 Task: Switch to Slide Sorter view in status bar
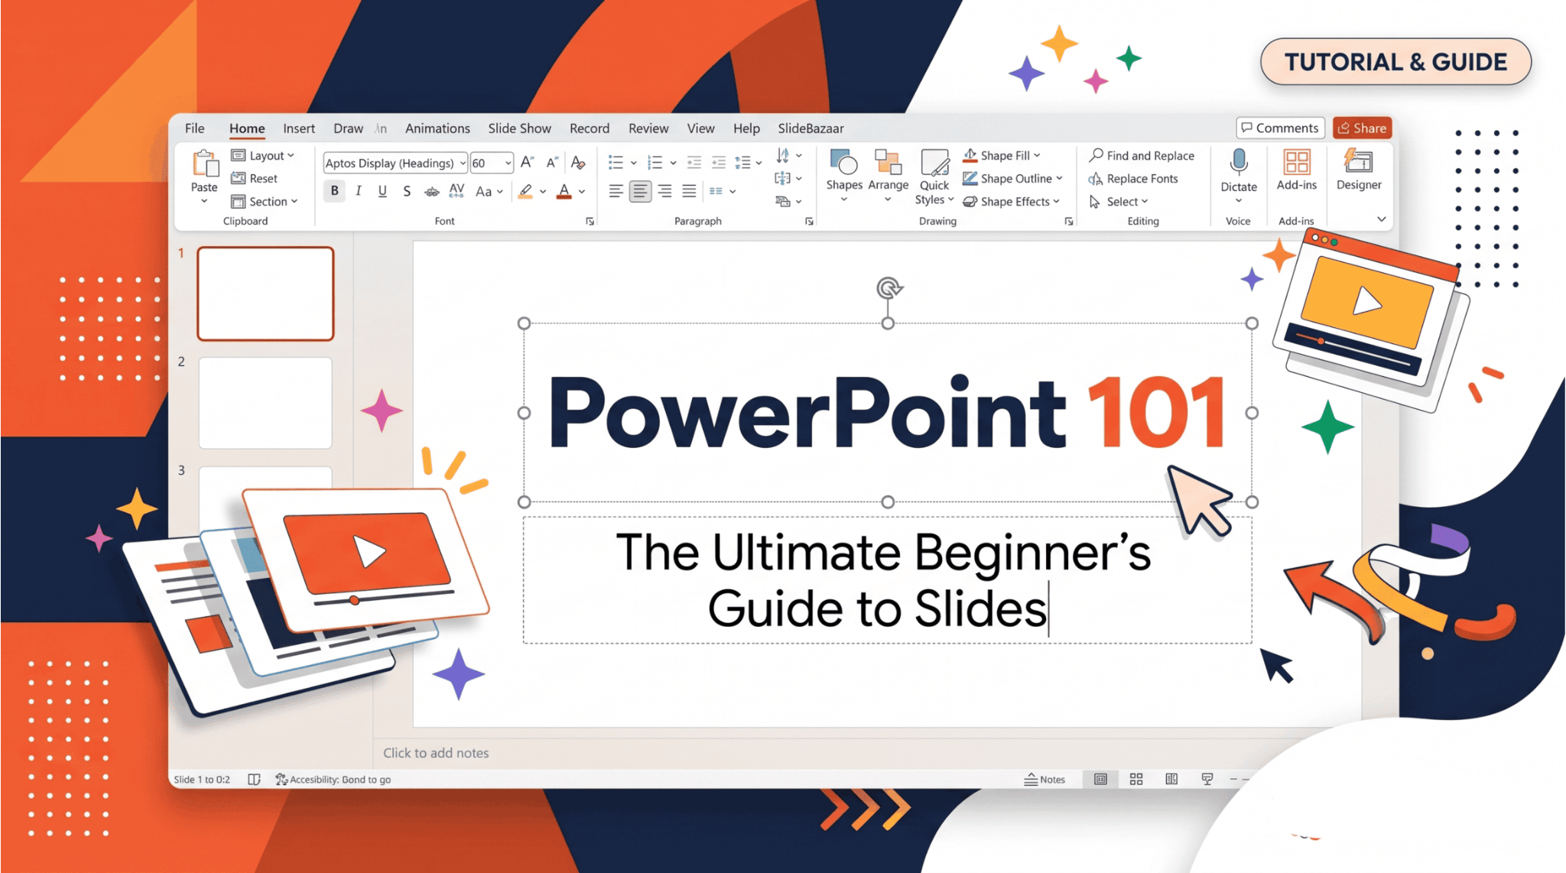tap(1136, 779)
